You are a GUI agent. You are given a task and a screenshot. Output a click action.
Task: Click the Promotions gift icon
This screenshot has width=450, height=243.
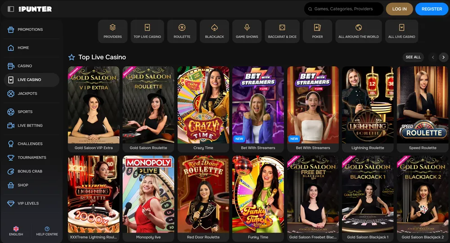pyautogui.click(x=11, y=30)
